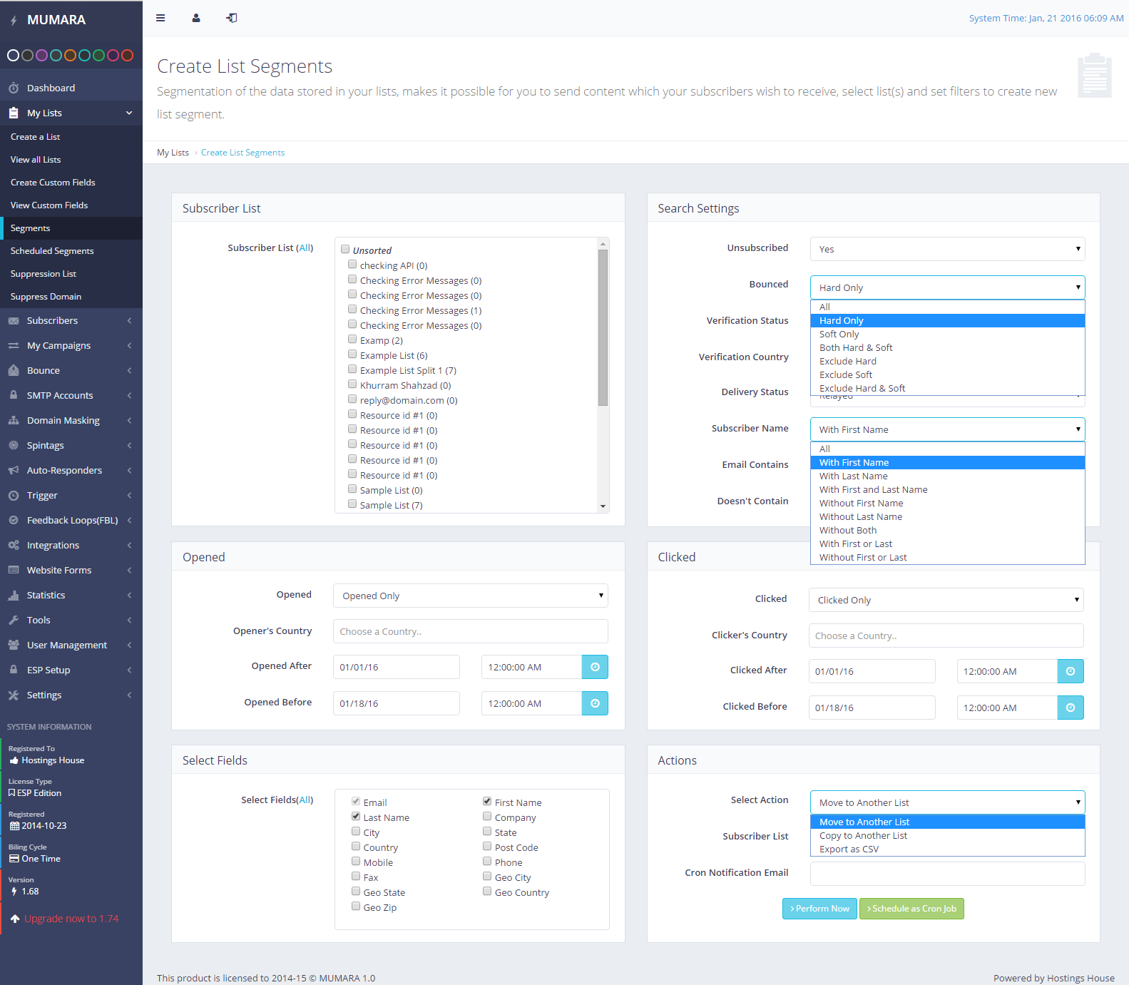Click the Statistics chart icon in sidebar
Viewport: 1129px width, 985px height.
pyautogui.click(x=14, y=596)
